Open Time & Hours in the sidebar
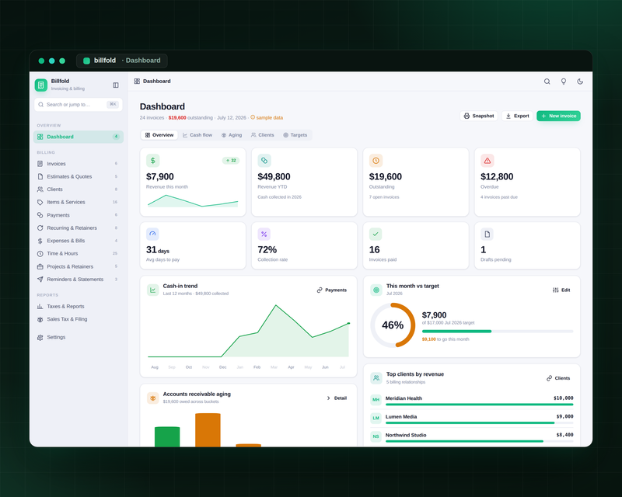The image size is (622, 497). 79,254
